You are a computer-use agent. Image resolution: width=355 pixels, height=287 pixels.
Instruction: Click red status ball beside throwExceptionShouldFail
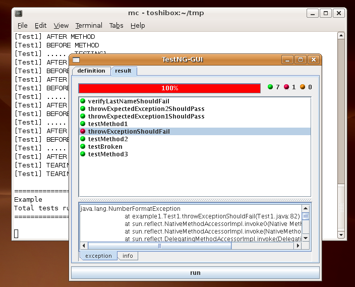coord(83,131)
